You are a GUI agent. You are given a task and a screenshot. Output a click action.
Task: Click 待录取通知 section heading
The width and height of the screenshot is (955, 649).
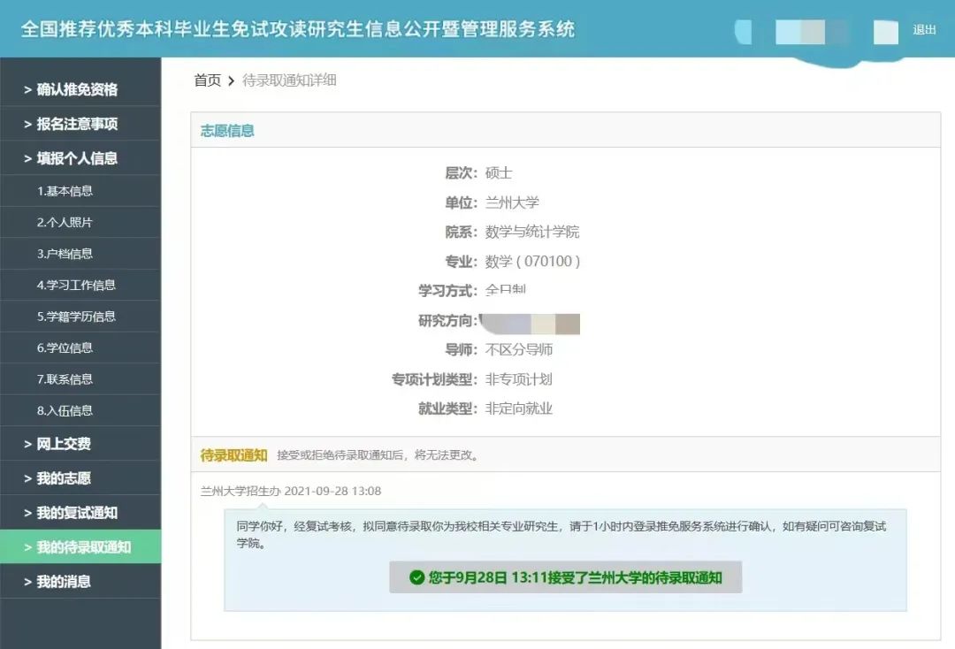tap(233, 455)
